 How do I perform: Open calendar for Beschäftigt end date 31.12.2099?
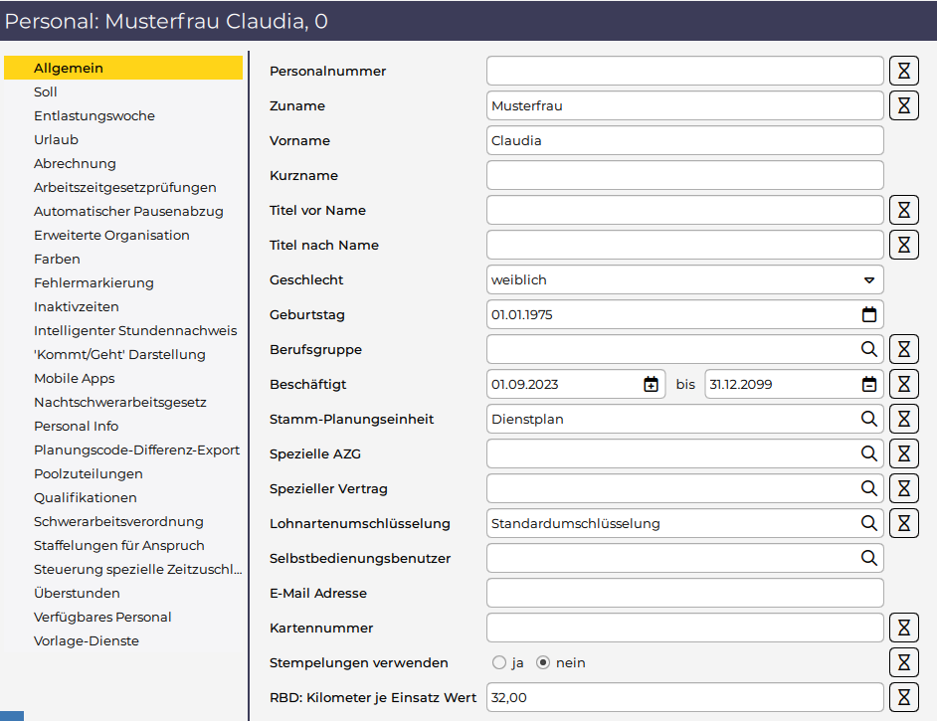coord(869,384)
